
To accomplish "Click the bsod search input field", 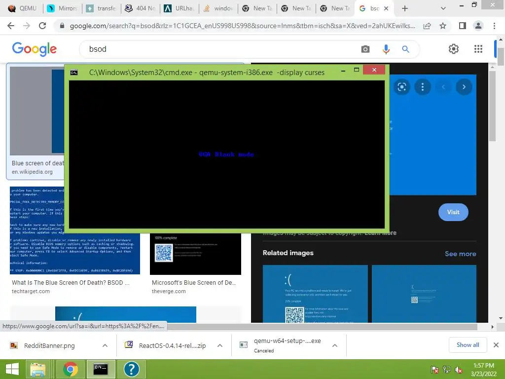I will pos(219,49).
